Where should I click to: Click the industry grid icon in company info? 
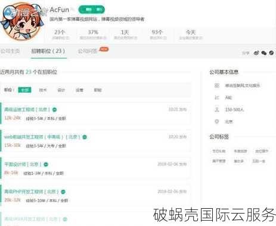pos(217,86)
